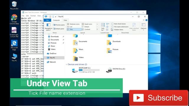Image resolution: width=189 pixels, height=106 pixels.
Task: Select OneDrive in navigation pane
Action: 53,54
